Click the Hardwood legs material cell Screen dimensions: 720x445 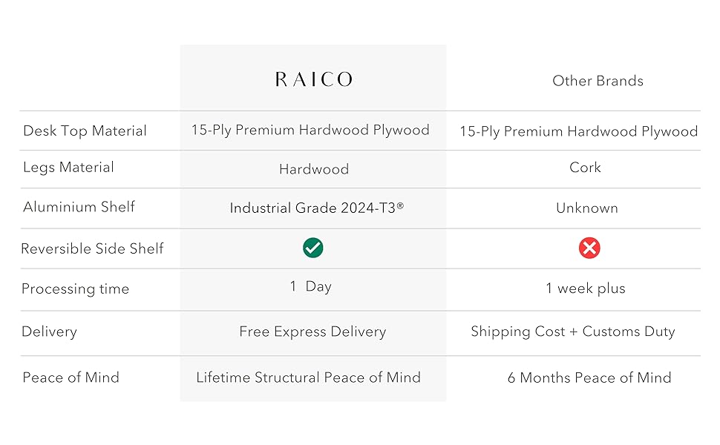(x=313, y=170)
